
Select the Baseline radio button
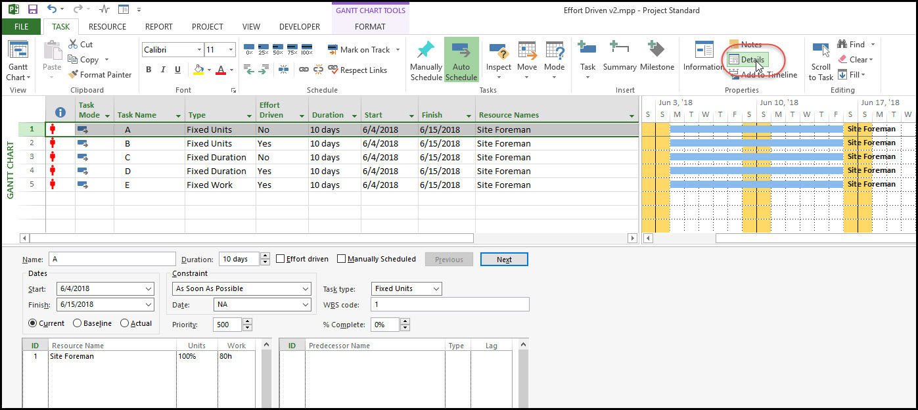point(78,323)
